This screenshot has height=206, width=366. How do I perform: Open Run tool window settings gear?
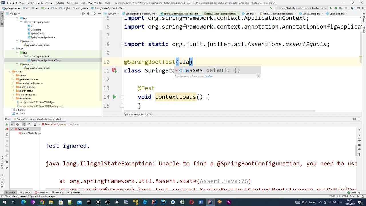point(355,119)
